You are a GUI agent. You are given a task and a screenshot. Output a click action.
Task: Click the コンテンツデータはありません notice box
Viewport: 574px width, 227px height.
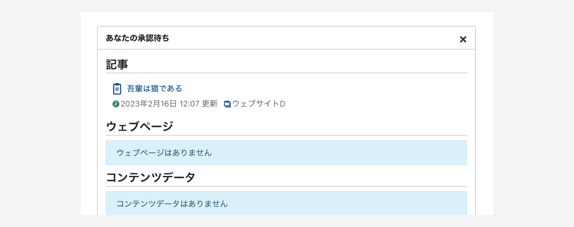pyautogui.click(x=286, y=204)
